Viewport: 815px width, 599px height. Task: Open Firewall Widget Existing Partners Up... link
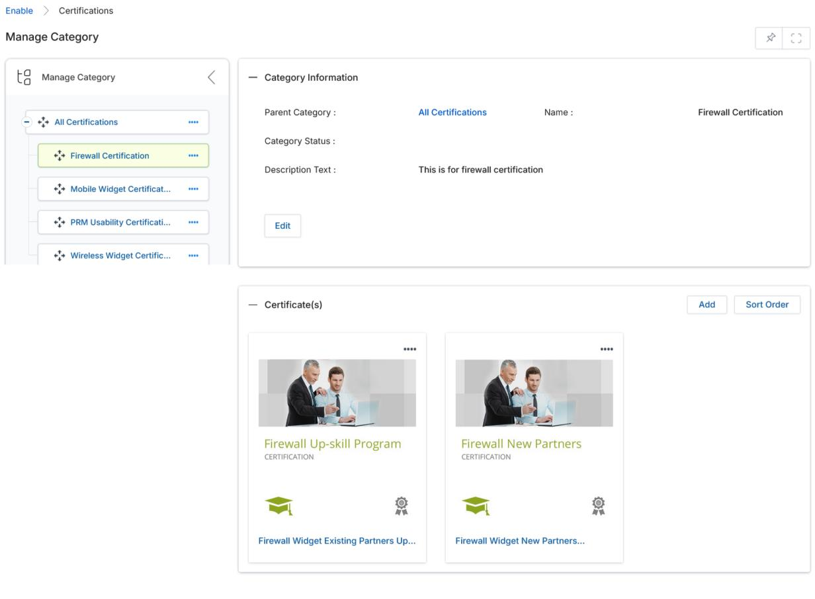337,541
